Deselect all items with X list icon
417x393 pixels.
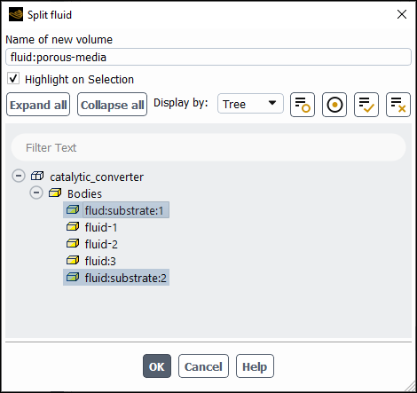pyautogui.click(x=398, y=105)
